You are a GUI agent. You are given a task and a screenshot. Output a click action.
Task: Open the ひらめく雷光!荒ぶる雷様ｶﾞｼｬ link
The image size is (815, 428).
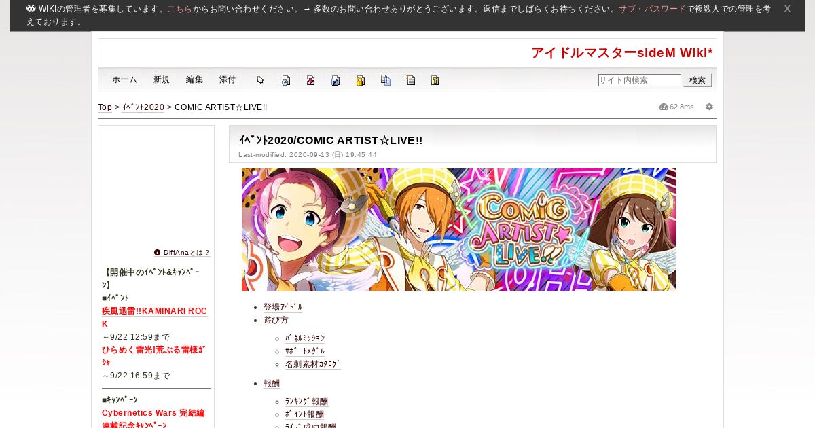pyautogui.click(x=153, y=356)
